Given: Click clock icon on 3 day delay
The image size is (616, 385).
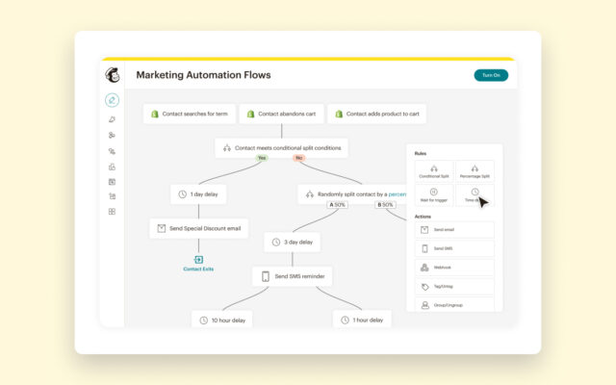Looking at the screenshot, I should (276, 242).
